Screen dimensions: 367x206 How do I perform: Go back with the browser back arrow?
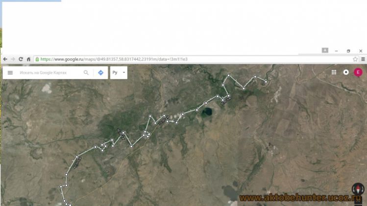coord(5,59)
